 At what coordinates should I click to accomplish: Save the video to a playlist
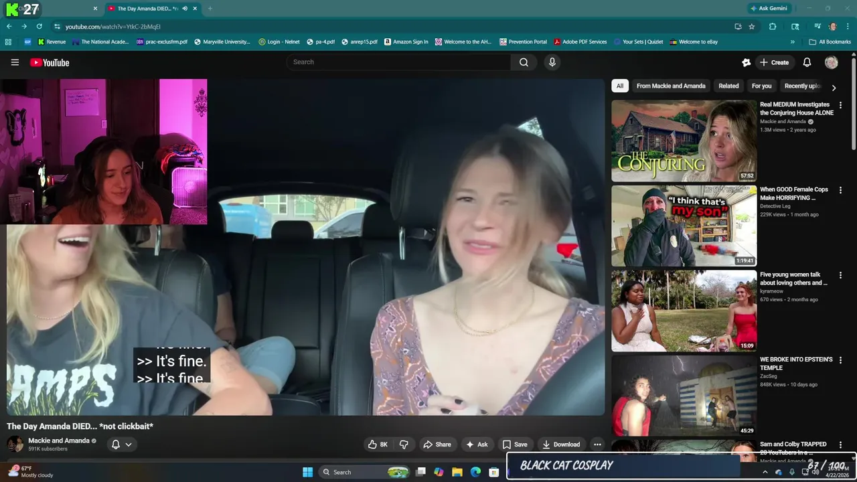[515, 445]
